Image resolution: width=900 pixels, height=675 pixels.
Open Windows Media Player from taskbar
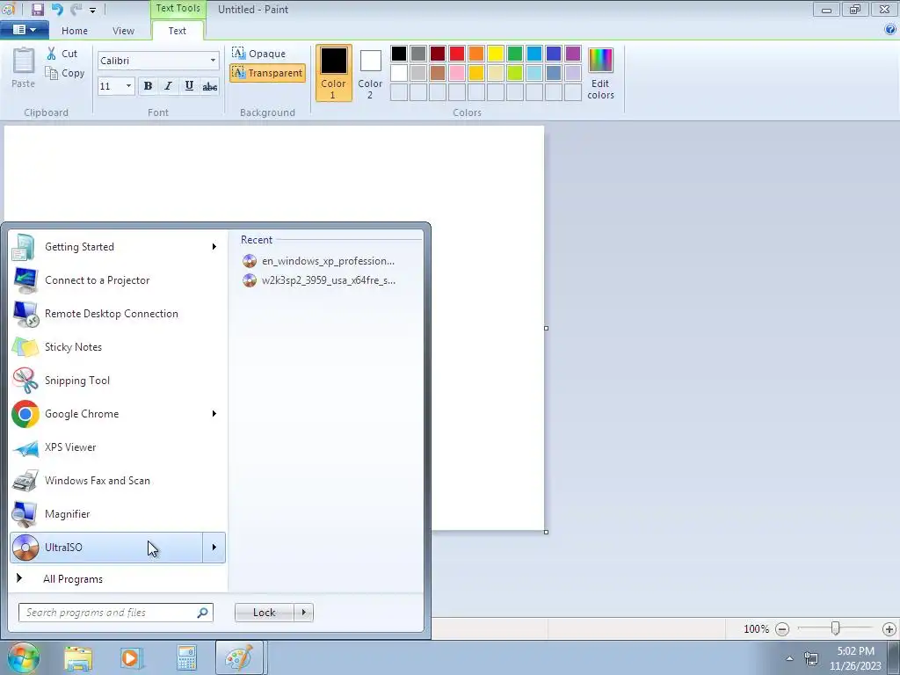[x=131, y=657]
